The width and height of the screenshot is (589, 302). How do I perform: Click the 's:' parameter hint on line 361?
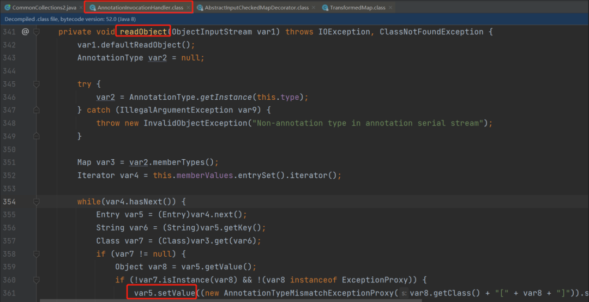coord(404,293)
